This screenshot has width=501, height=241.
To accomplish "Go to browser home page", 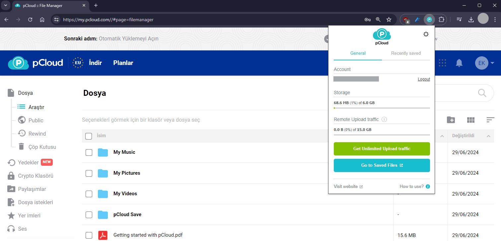I will pyautogui.click(x=42, y=20).
